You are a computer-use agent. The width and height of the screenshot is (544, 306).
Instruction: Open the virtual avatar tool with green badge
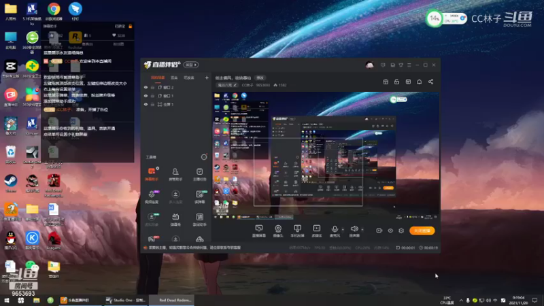(x=151, y=220)
